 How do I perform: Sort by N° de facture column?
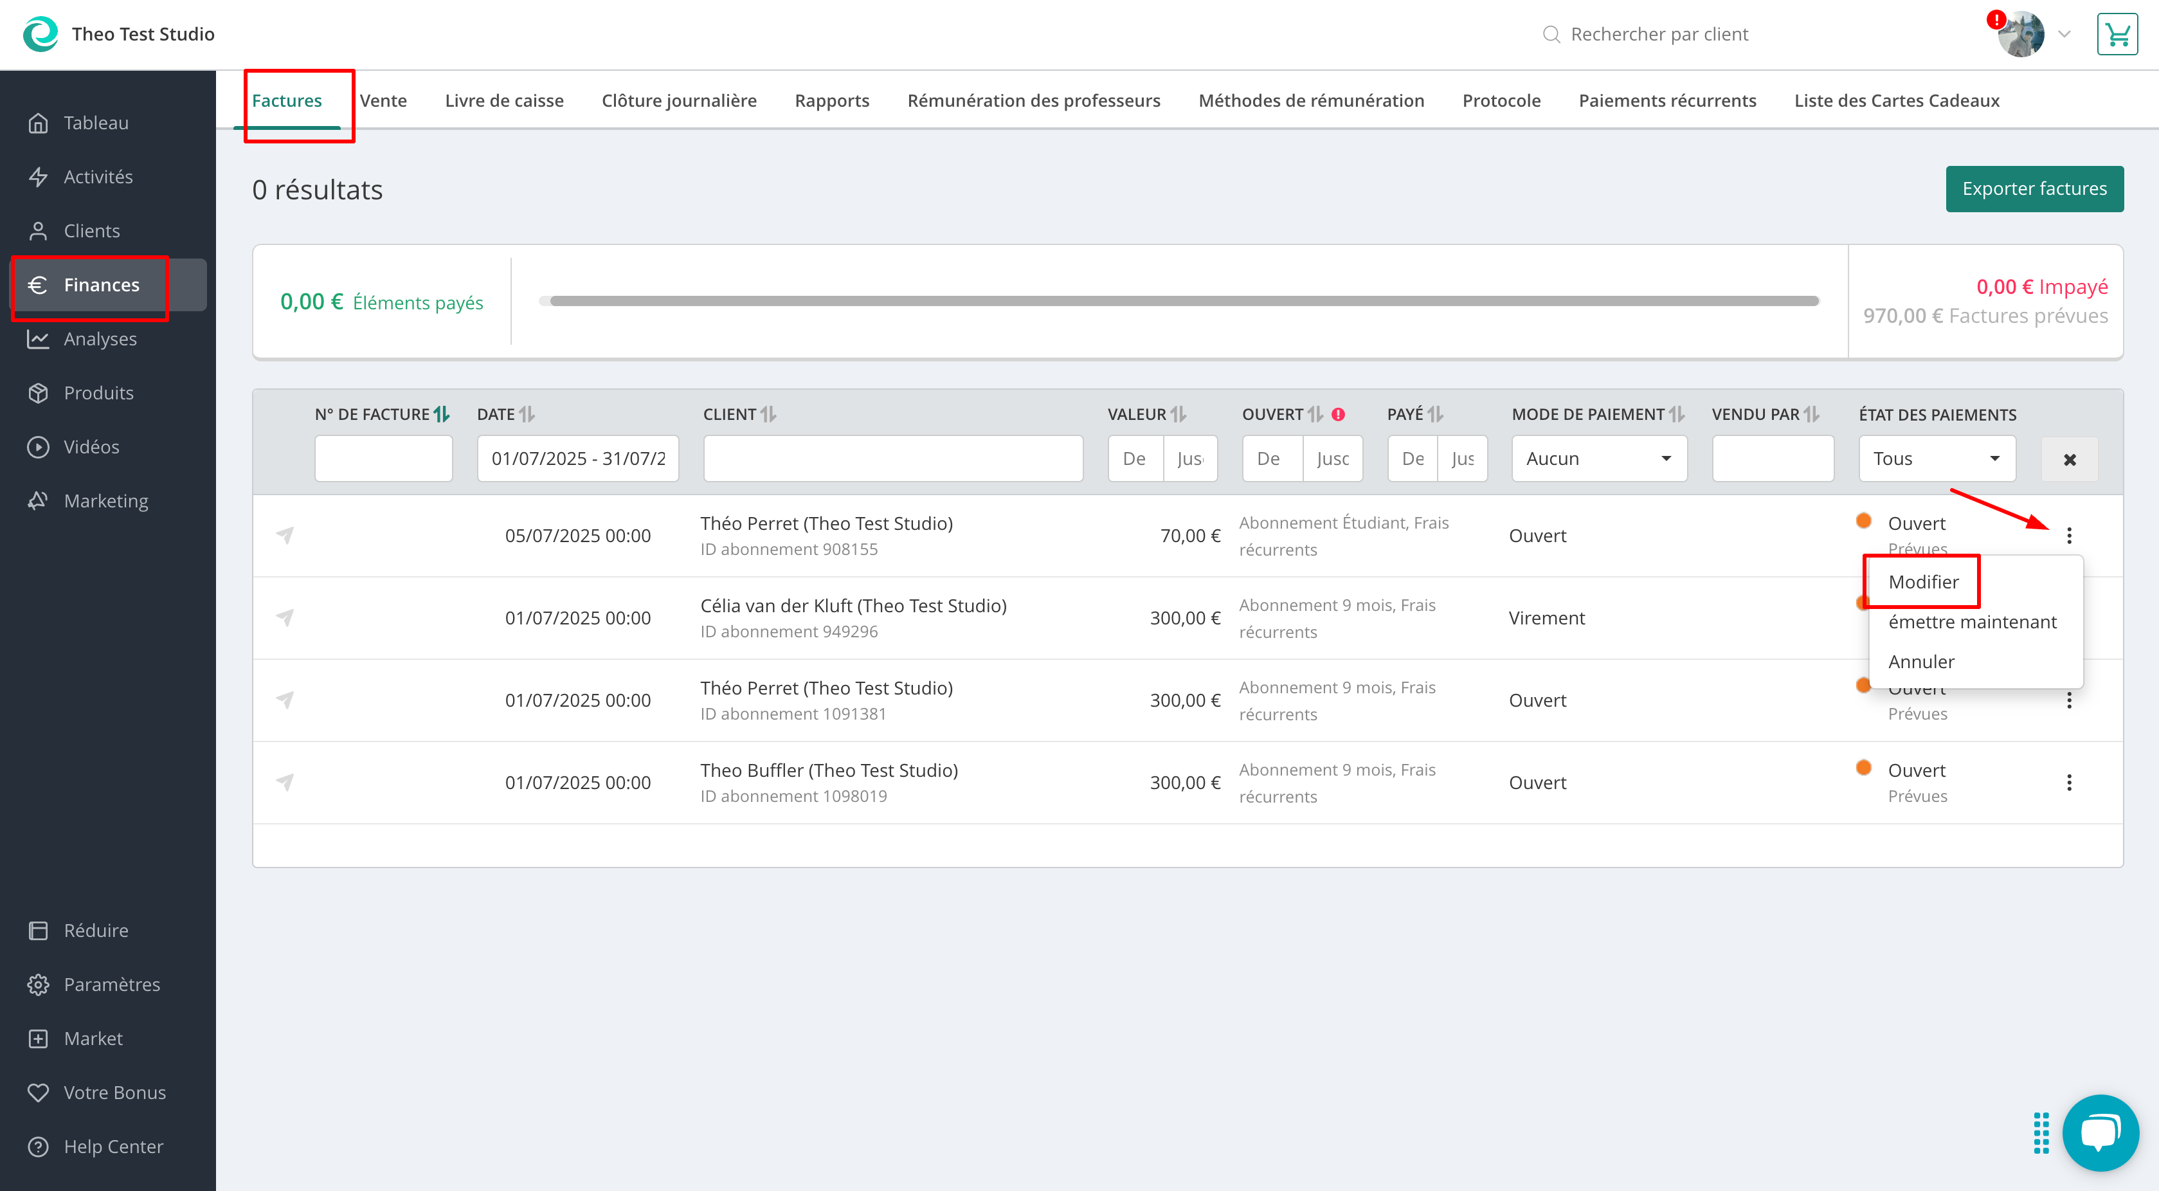pos(442,415)
